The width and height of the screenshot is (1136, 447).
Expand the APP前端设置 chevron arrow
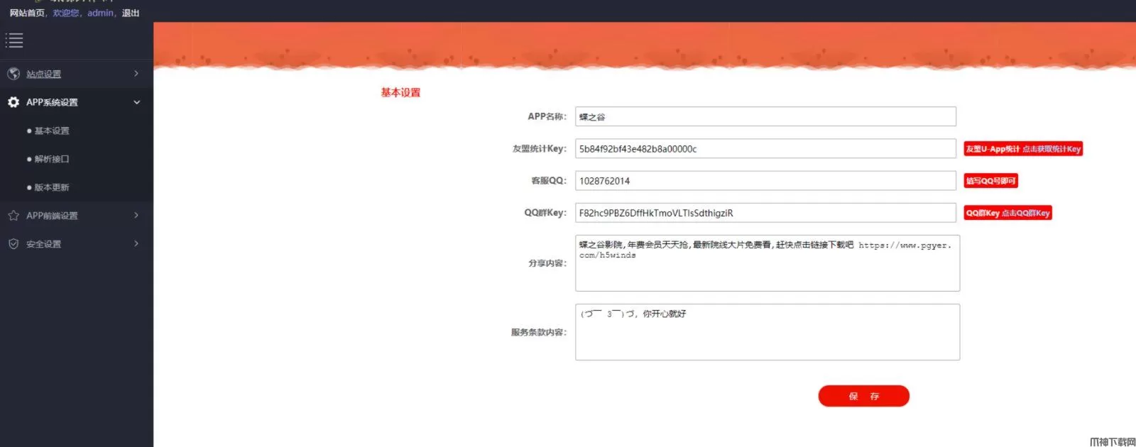[136, 216]
